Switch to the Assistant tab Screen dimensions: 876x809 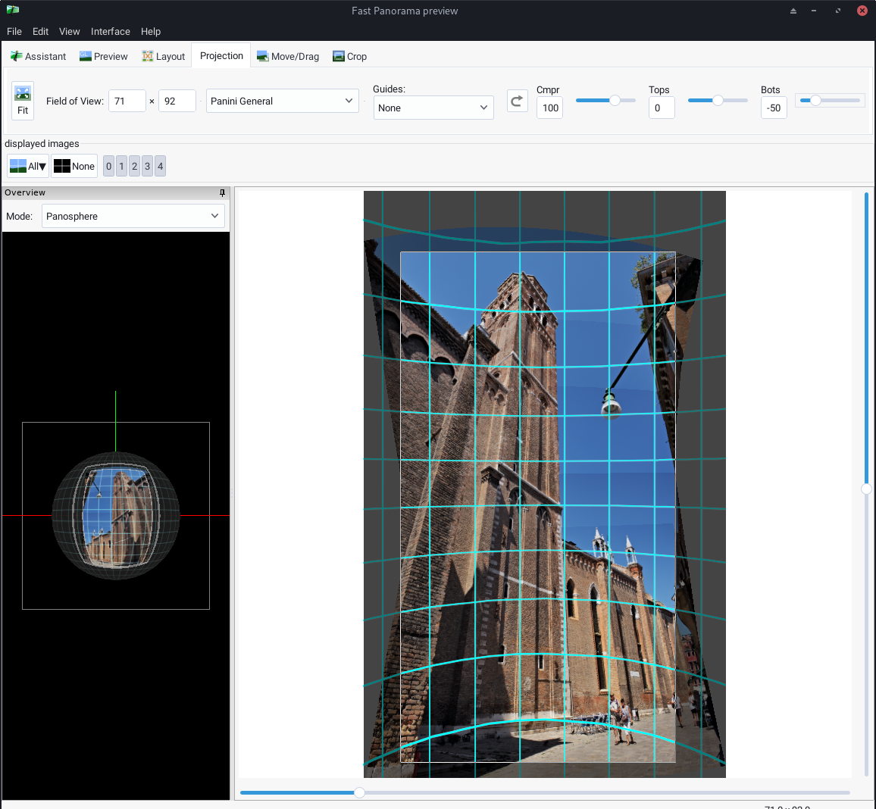pos(39,56)
